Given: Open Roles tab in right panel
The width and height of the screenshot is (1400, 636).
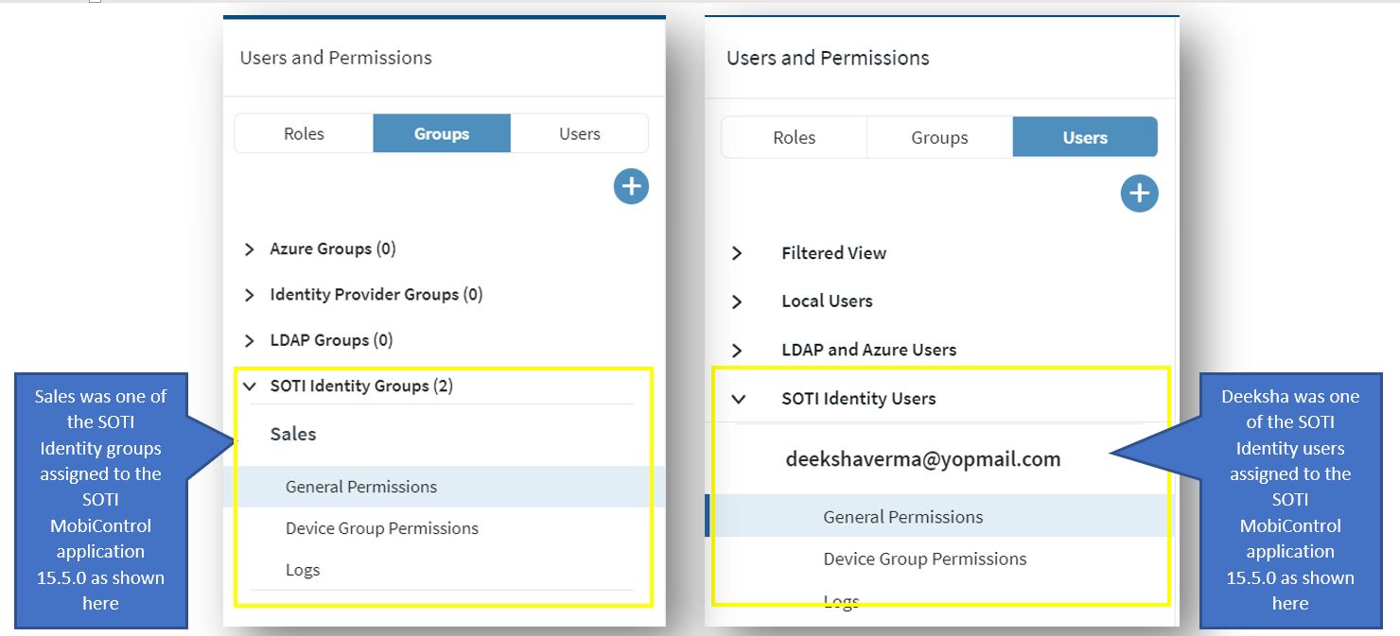Looking at the screenshot, I should [794, 138].
